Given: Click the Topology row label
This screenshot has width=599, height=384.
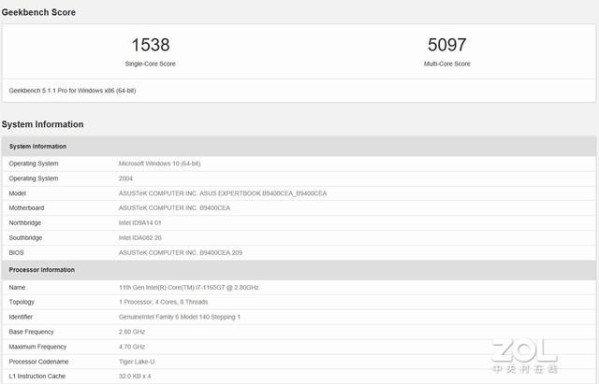Looking at the screenshot, I should (x=22, y=302).
